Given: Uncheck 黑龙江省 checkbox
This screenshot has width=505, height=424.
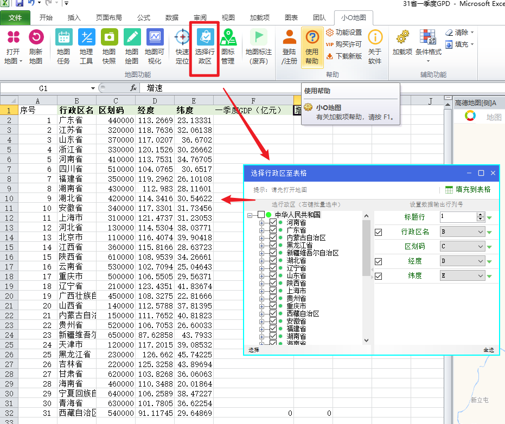Looking at the screenshot, I should pos(273,245).
